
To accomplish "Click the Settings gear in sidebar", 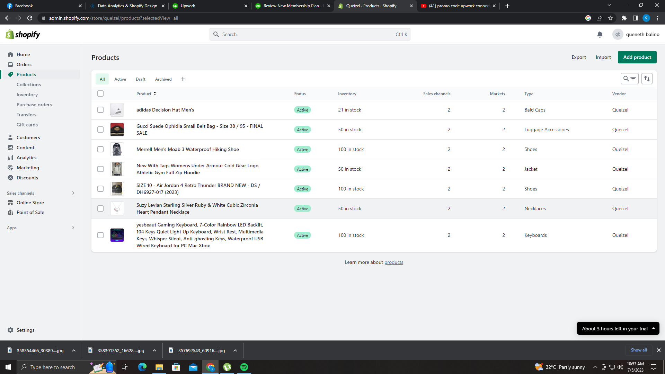I will coord(10,330).
